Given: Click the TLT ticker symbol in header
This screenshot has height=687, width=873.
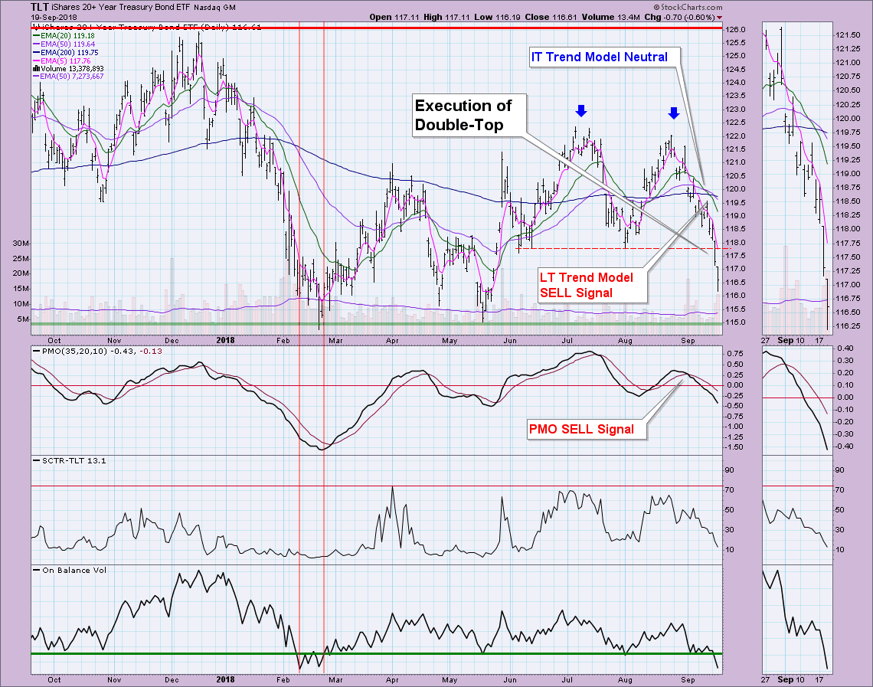Looking at the screenshot, I should coord(40,7).
